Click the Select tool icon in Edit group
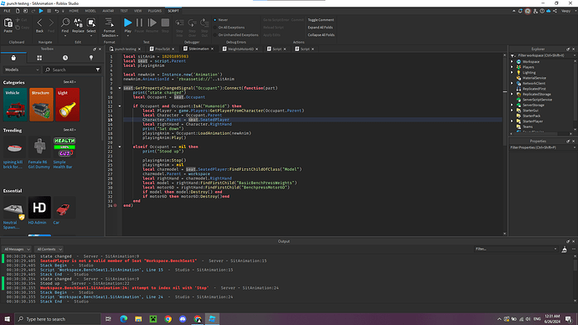 point(91,23)
